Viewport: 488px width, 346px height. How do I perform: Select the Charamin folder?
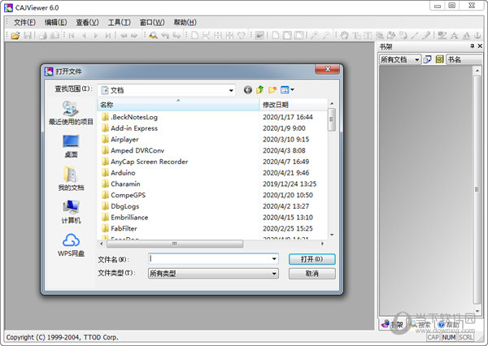121,184
